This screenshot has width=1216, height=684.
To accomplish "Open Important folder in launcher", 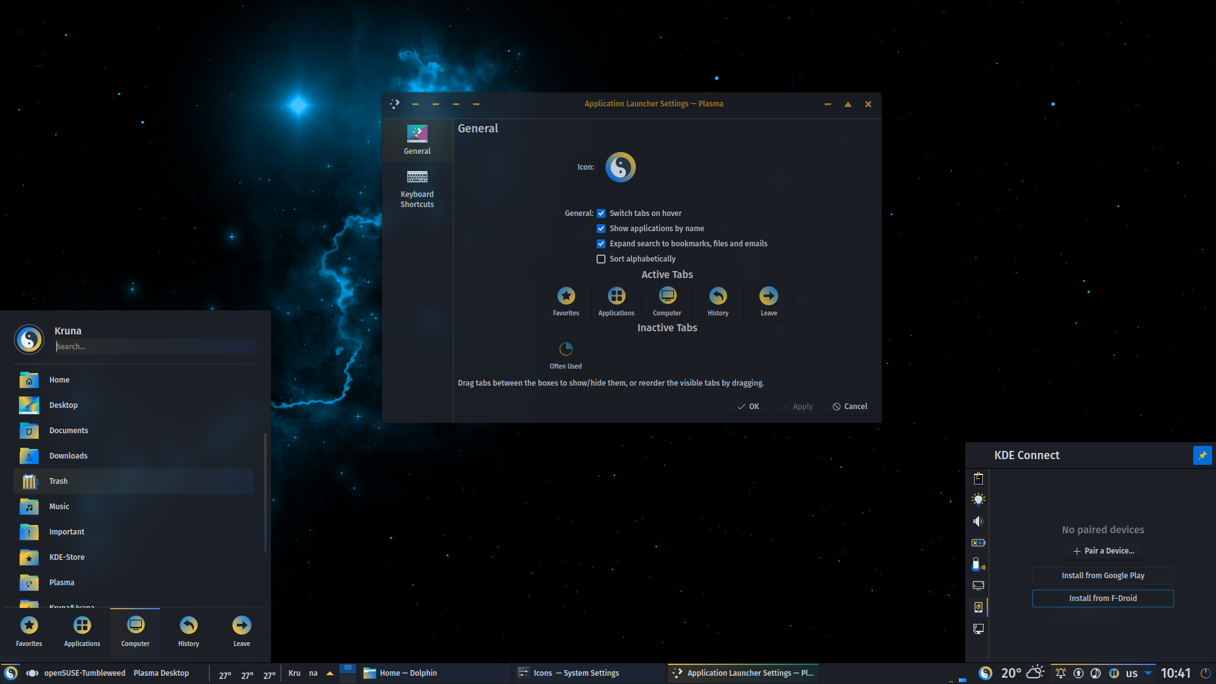I will (134, 532).
